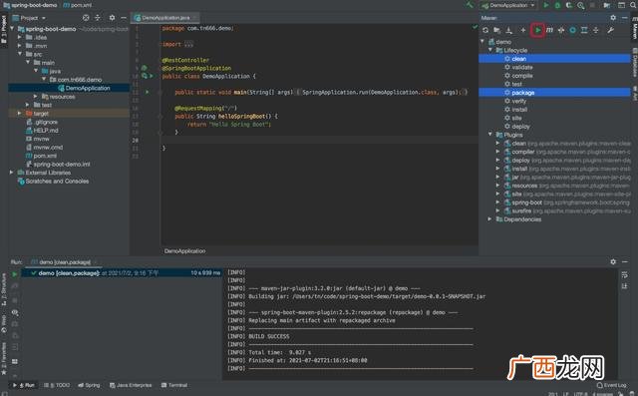
Task: Hide the Project tool window
Action: click(x=124, y=18)
